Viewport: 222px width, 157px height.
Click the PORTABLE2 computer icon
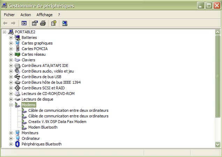pos(11,32)
